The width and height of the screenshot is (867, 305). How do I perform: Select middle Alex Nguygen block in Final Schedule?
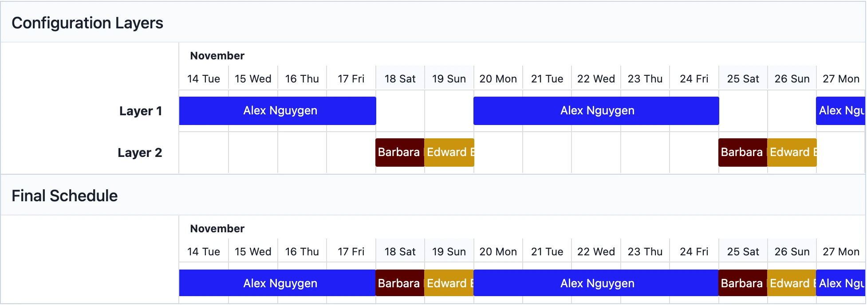point(596,283)
